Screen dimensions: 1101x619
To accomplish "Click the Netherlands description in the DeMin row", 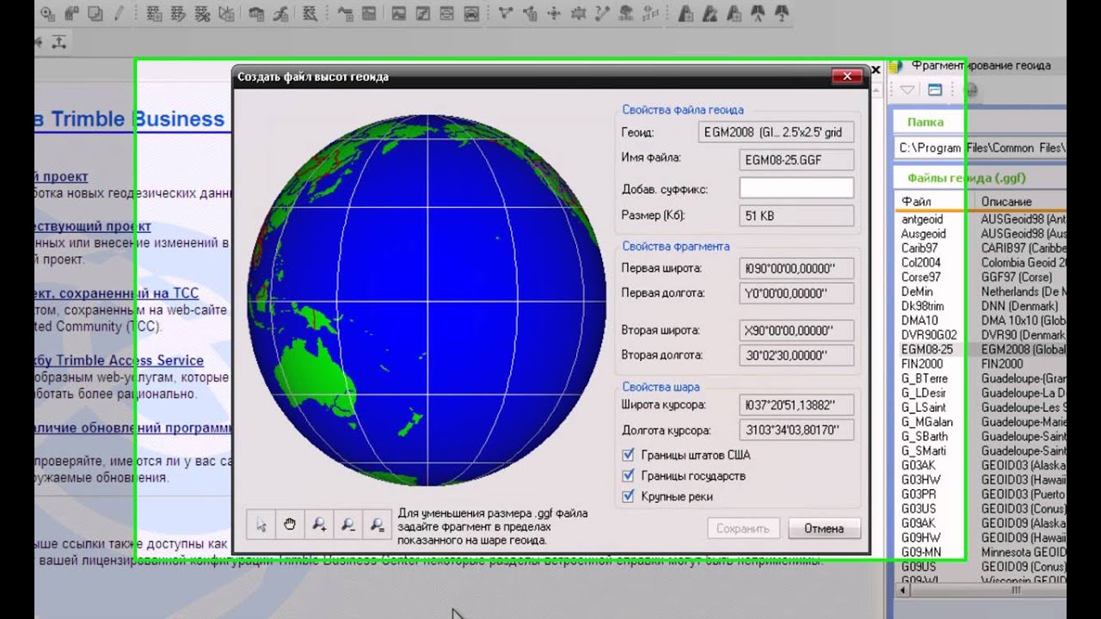I will [1024, 292].
